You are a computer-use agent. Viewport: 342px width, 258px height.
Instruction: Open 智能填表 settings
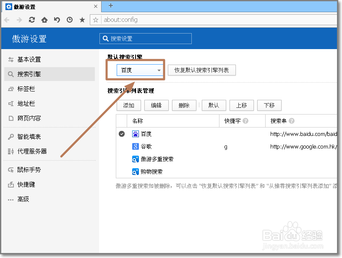(50, 136)
